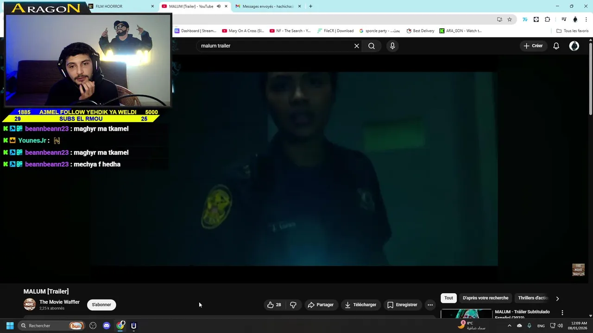Click the MALUM Tráiler Subtitulado thumbnail

(x=466, y=314)
